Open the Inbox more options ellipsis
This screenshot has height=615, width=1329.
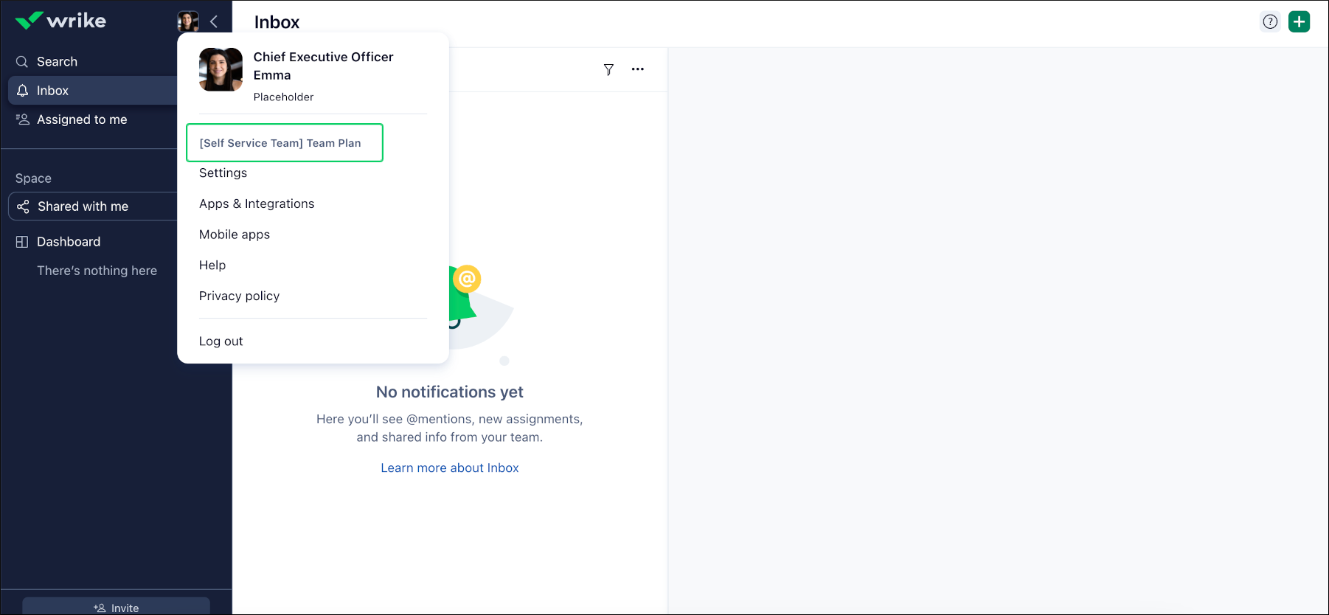pyautogui.click(x=638, y=69)
